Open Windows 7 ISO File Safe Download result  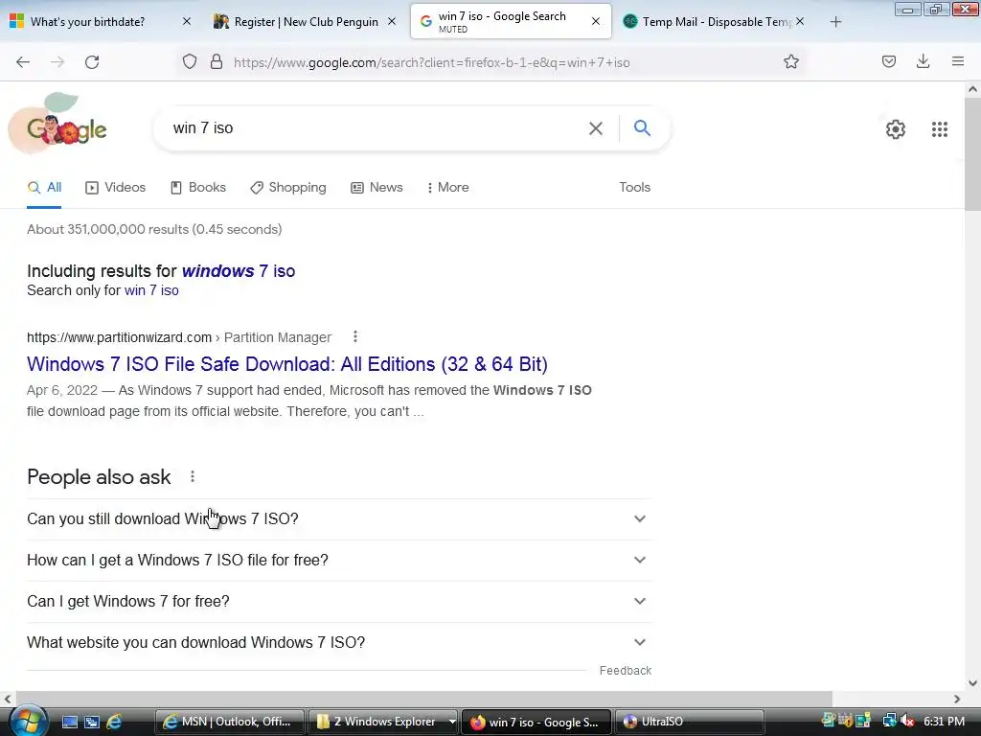[287, 364]
